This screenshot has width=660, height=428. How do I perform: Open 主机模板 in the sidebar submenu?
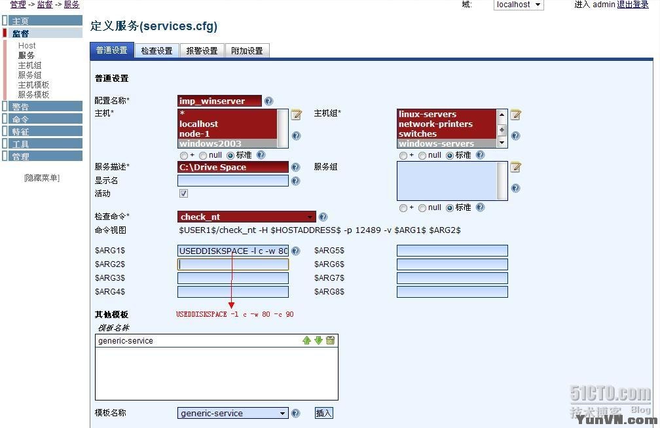click(33, 84)
